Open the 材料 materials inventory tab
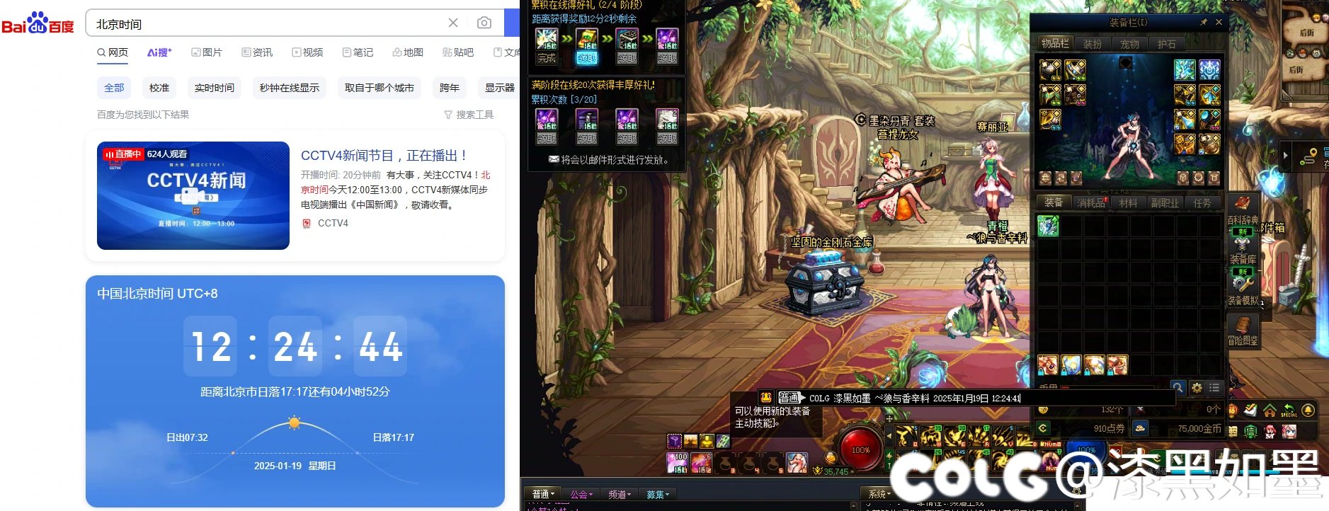Screen dimensions: 1329x511 coord(1128,202)
